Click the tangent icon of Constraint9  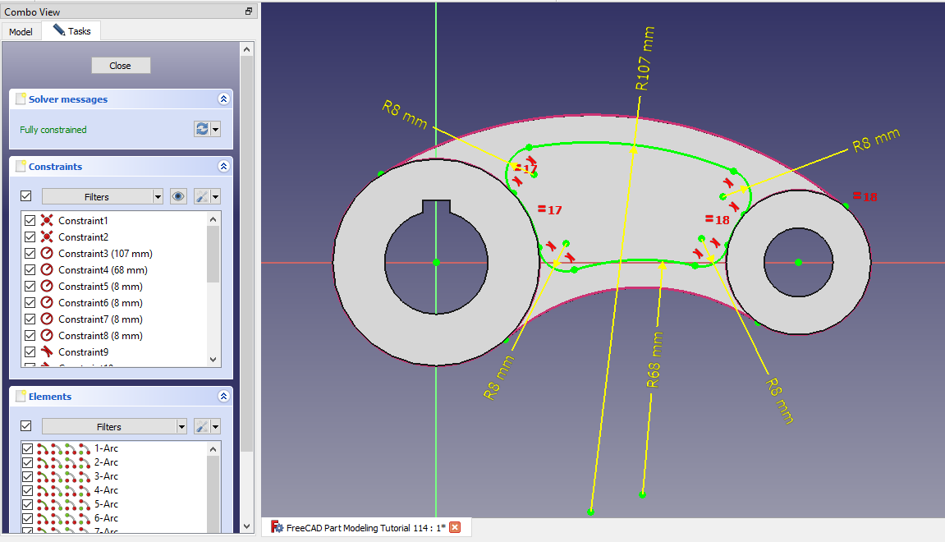tap(47, 352)
